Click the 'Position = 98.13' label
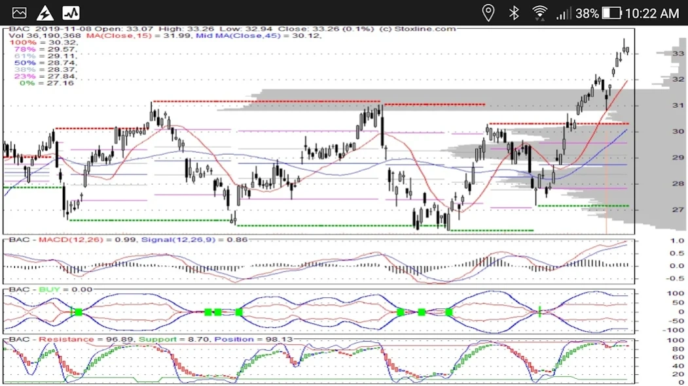 pyautogui.click(x=253, y=340)
